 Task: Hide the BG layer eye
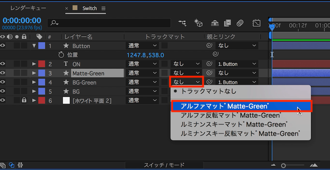point(3,91)
